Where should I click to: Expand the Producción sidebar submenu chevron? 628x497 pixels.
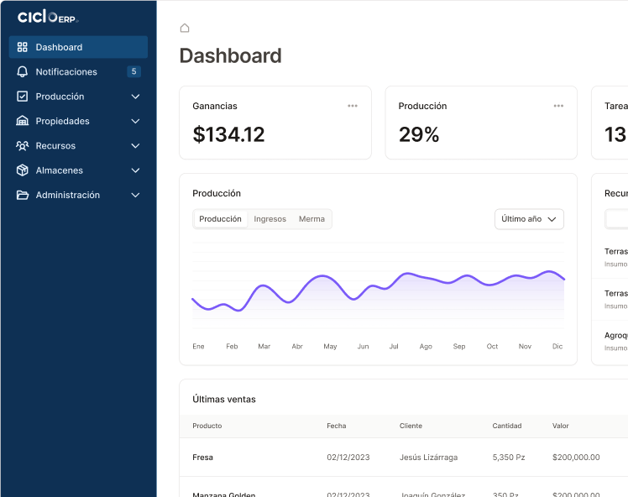[136, 97]
